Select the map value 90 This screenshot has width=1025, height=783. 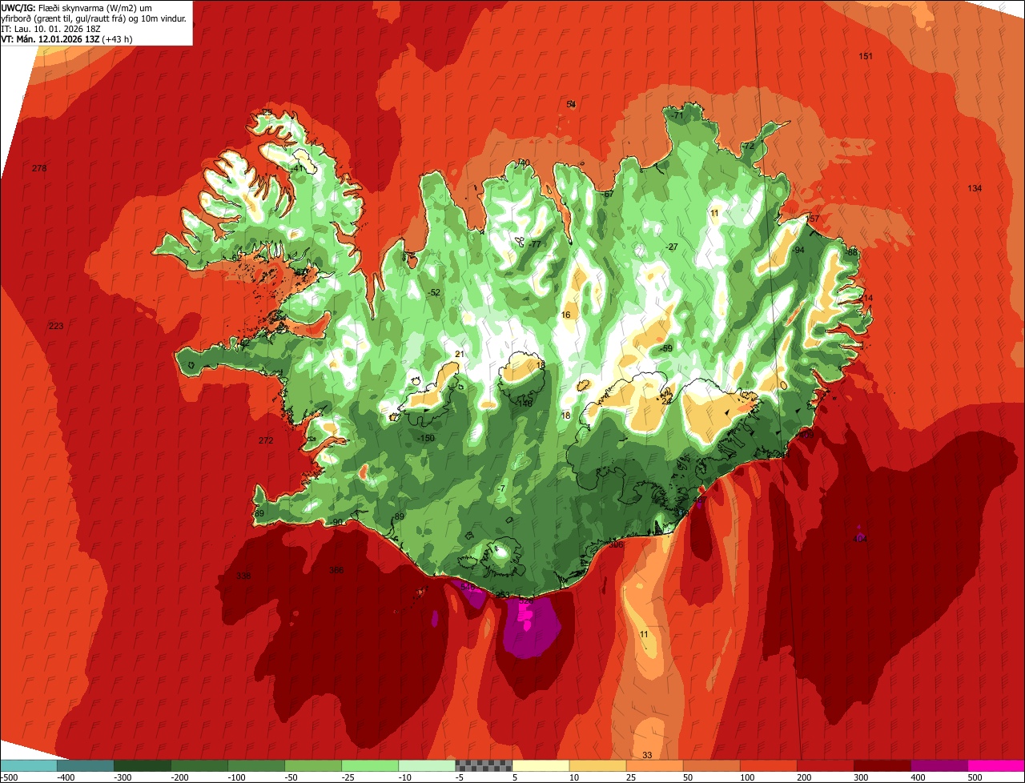coord(337,522)
